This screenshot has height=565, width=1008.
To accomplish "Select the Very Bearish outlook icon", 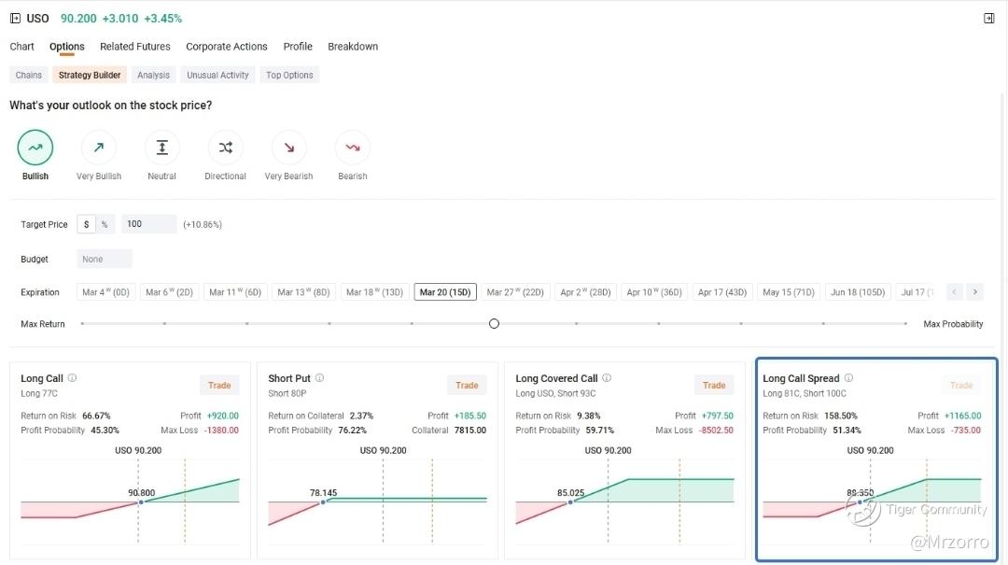I will [288, 148].
